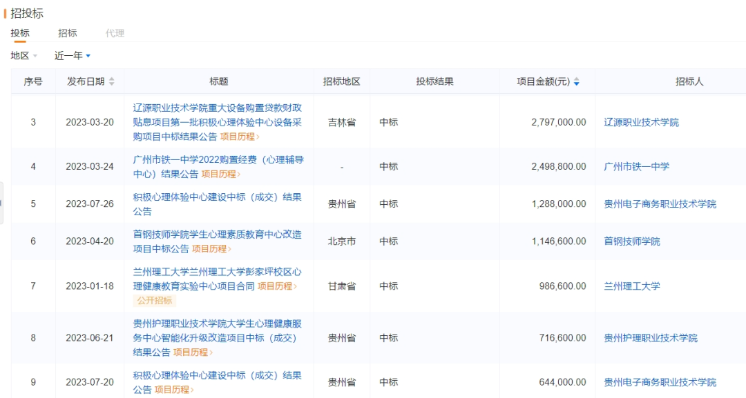Click the 公开招标 tag

click(155, 301)
